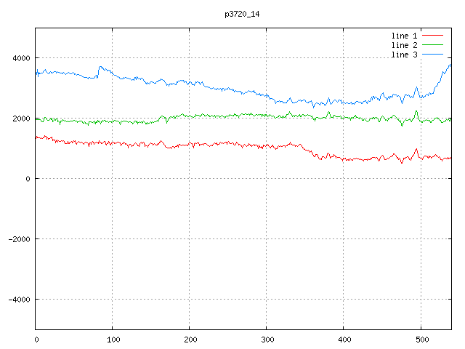Image resolution: width=465 pixels, height=349 pixels.
Task: Select the 'line 2' legend label
Action: [405, 45]
